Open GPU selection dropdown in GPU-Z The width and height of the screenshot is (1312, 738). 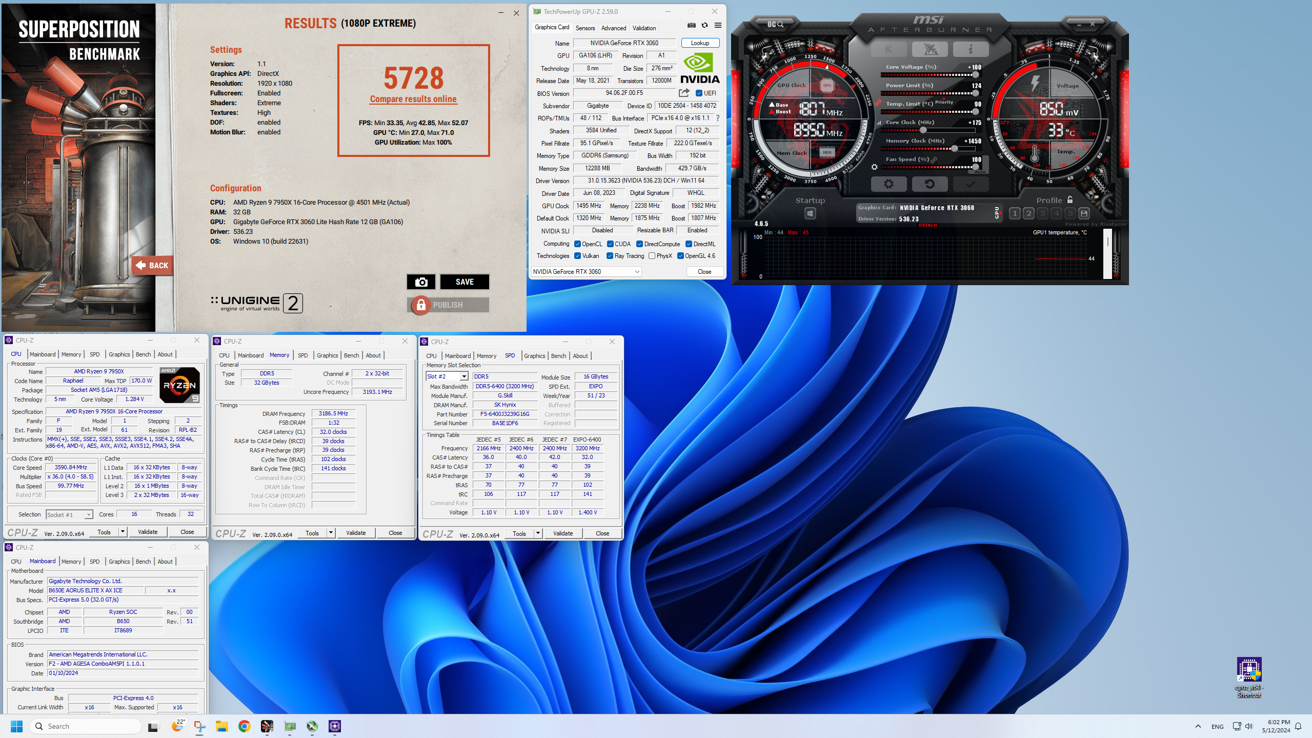[586, 272]
